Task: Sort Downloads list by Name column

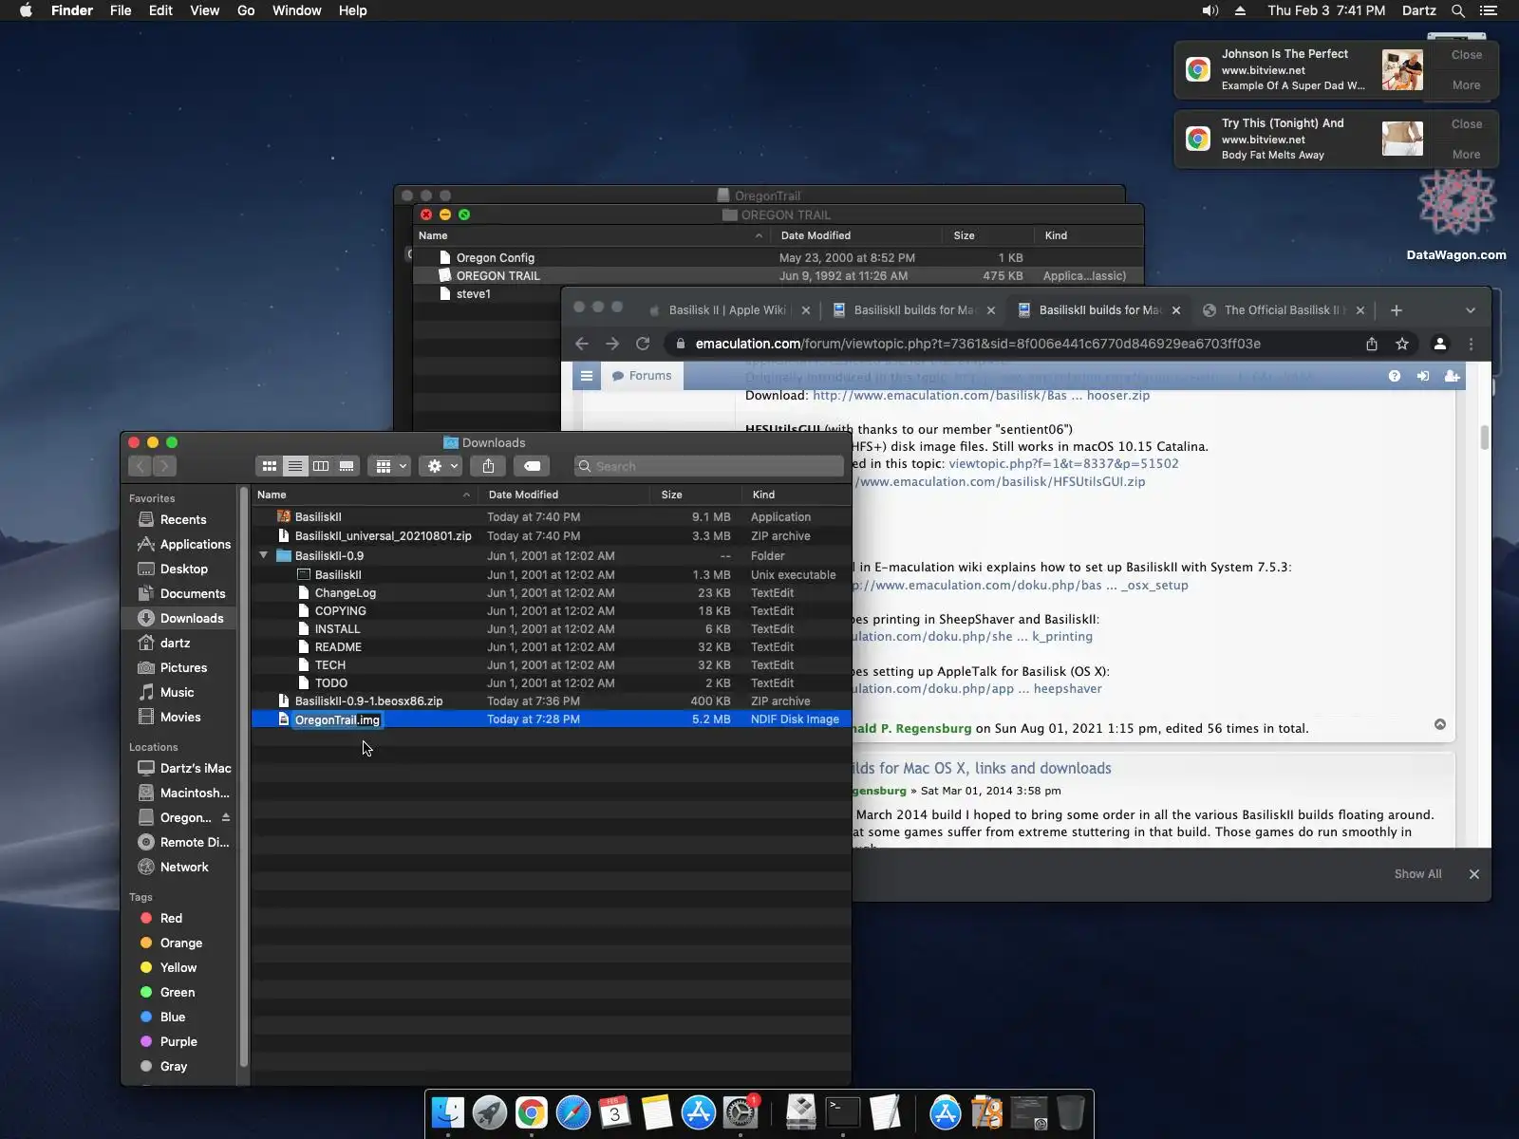Action: (x=365, y=495)
